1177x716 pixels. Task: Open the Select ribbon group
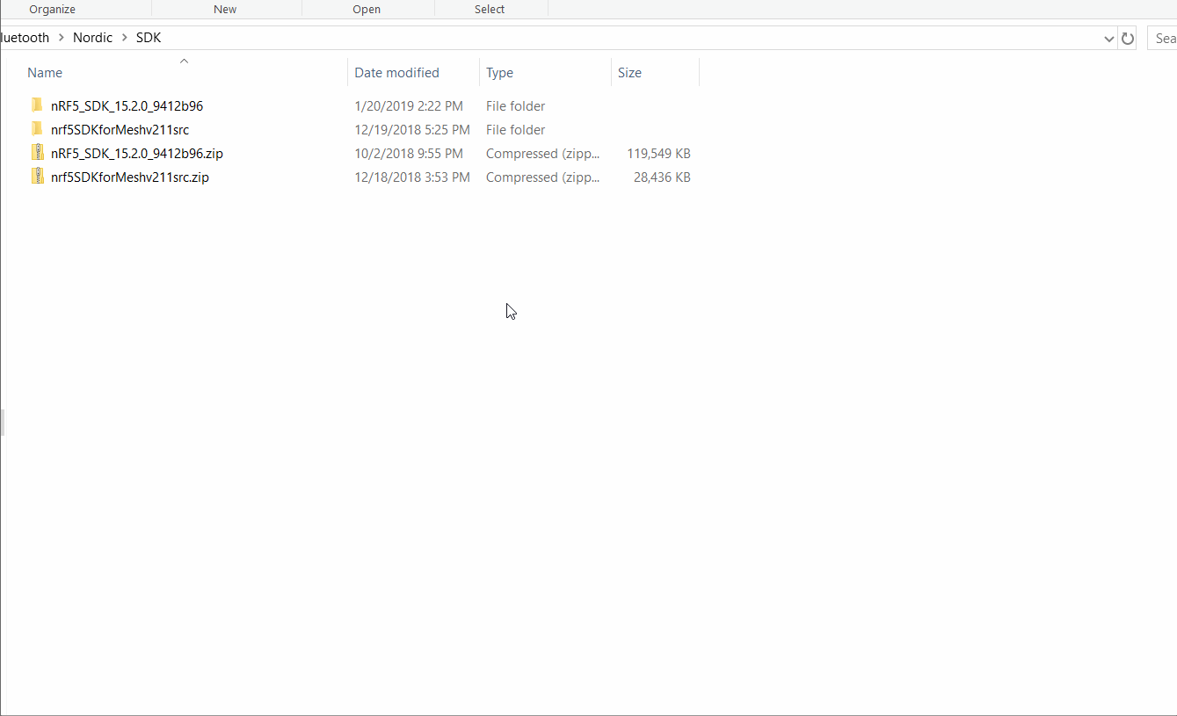[490, 10]
